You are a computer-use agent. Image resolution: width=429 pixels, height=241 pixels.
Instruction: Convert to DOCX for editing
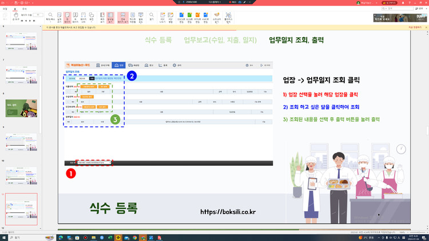(x=181, y=18)
